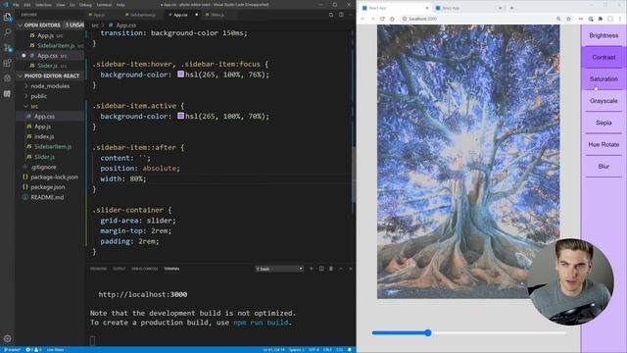Open the Search view in the activity bar
The height and width of the screenshot is (353, 627).
7,32
